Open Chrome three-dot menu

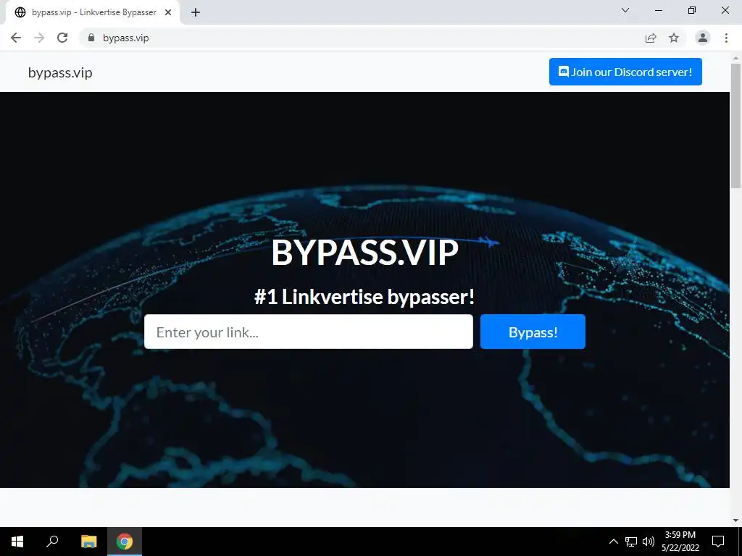726,38
